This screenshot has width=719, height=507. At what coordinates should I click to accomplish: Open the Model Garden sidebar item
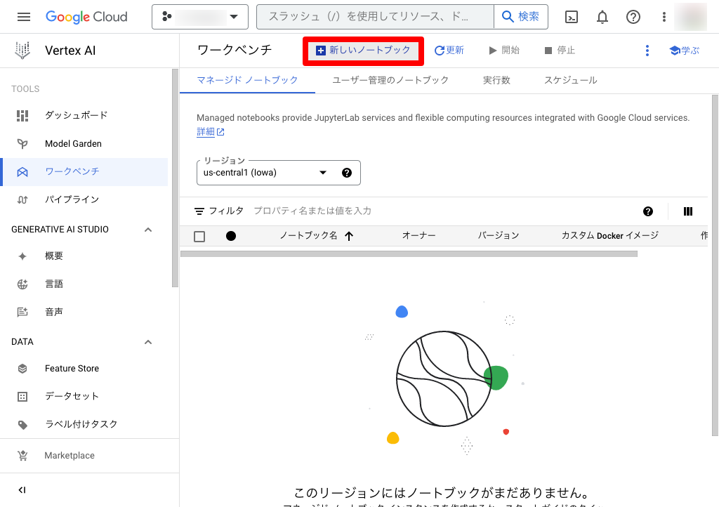tap(73, 143)
